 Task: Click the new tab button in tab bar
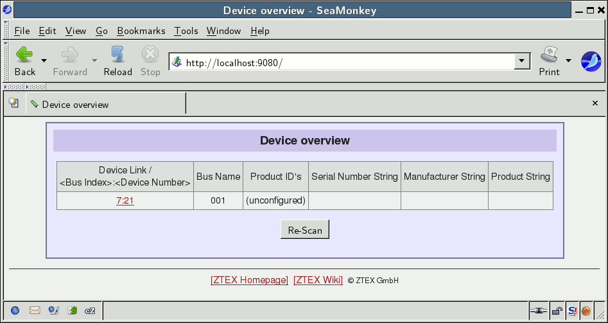[13, 103]
